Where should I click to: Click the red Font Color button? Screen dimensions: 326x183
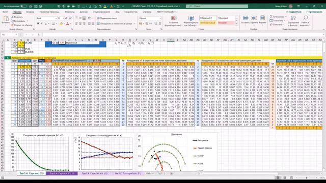coord(68,24)
